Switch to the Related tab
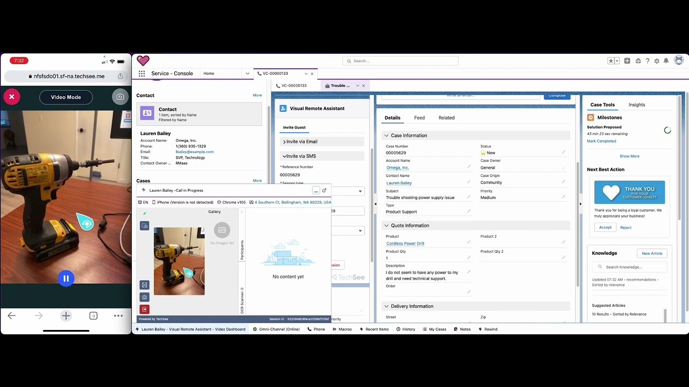Image resolution: width=689 pixels, height=387 pixels. pyautogui.click(x=446, y=118)
